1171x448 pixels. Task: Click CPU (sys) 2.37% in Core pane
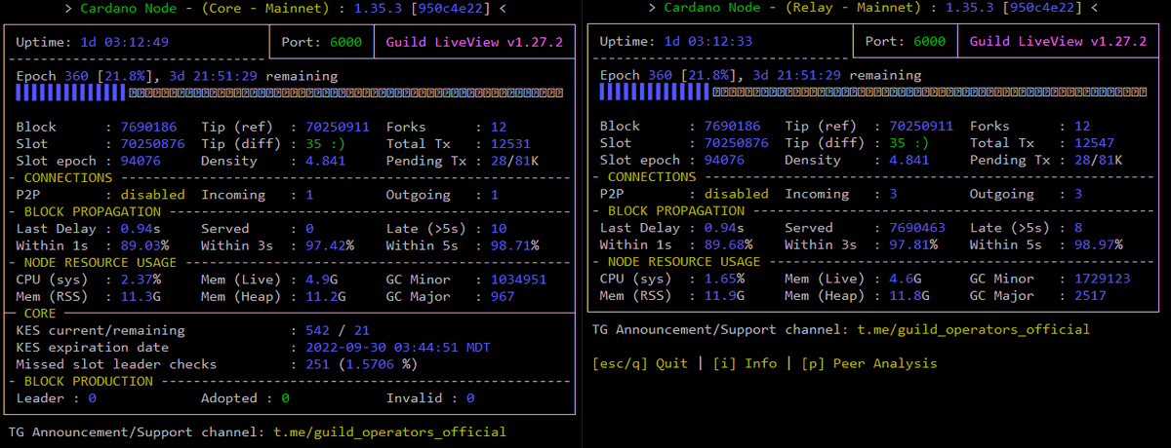pos(141,280)
